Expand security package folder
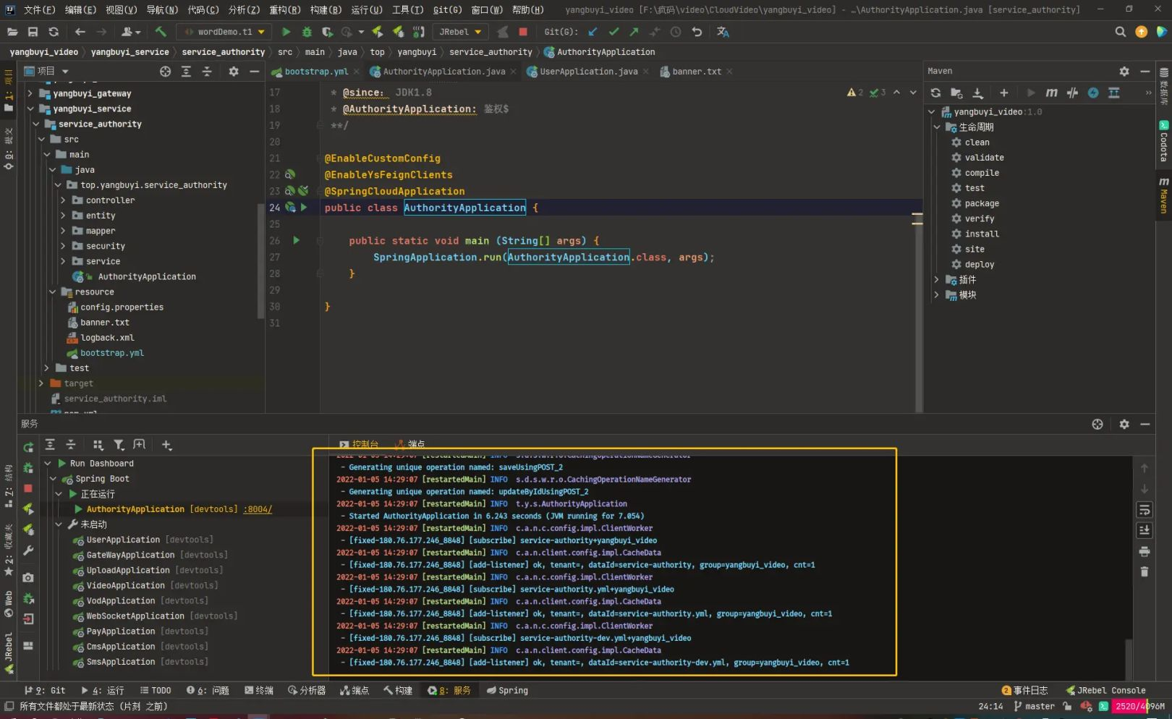 click(63, 246)
